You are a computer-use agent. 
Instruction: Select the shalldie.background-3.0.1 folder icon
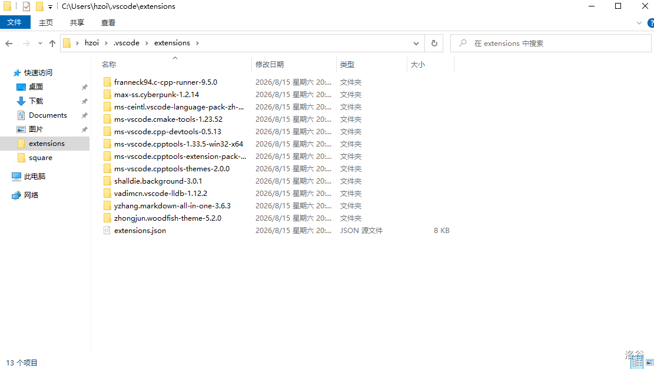(107, 181)
